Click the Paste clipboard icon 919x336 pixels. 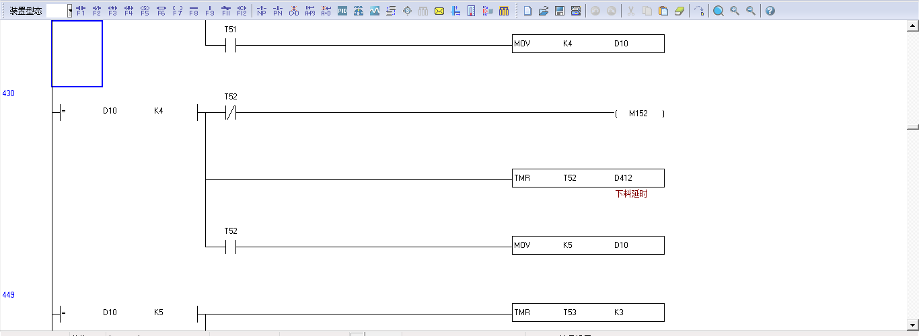point(663,11)
